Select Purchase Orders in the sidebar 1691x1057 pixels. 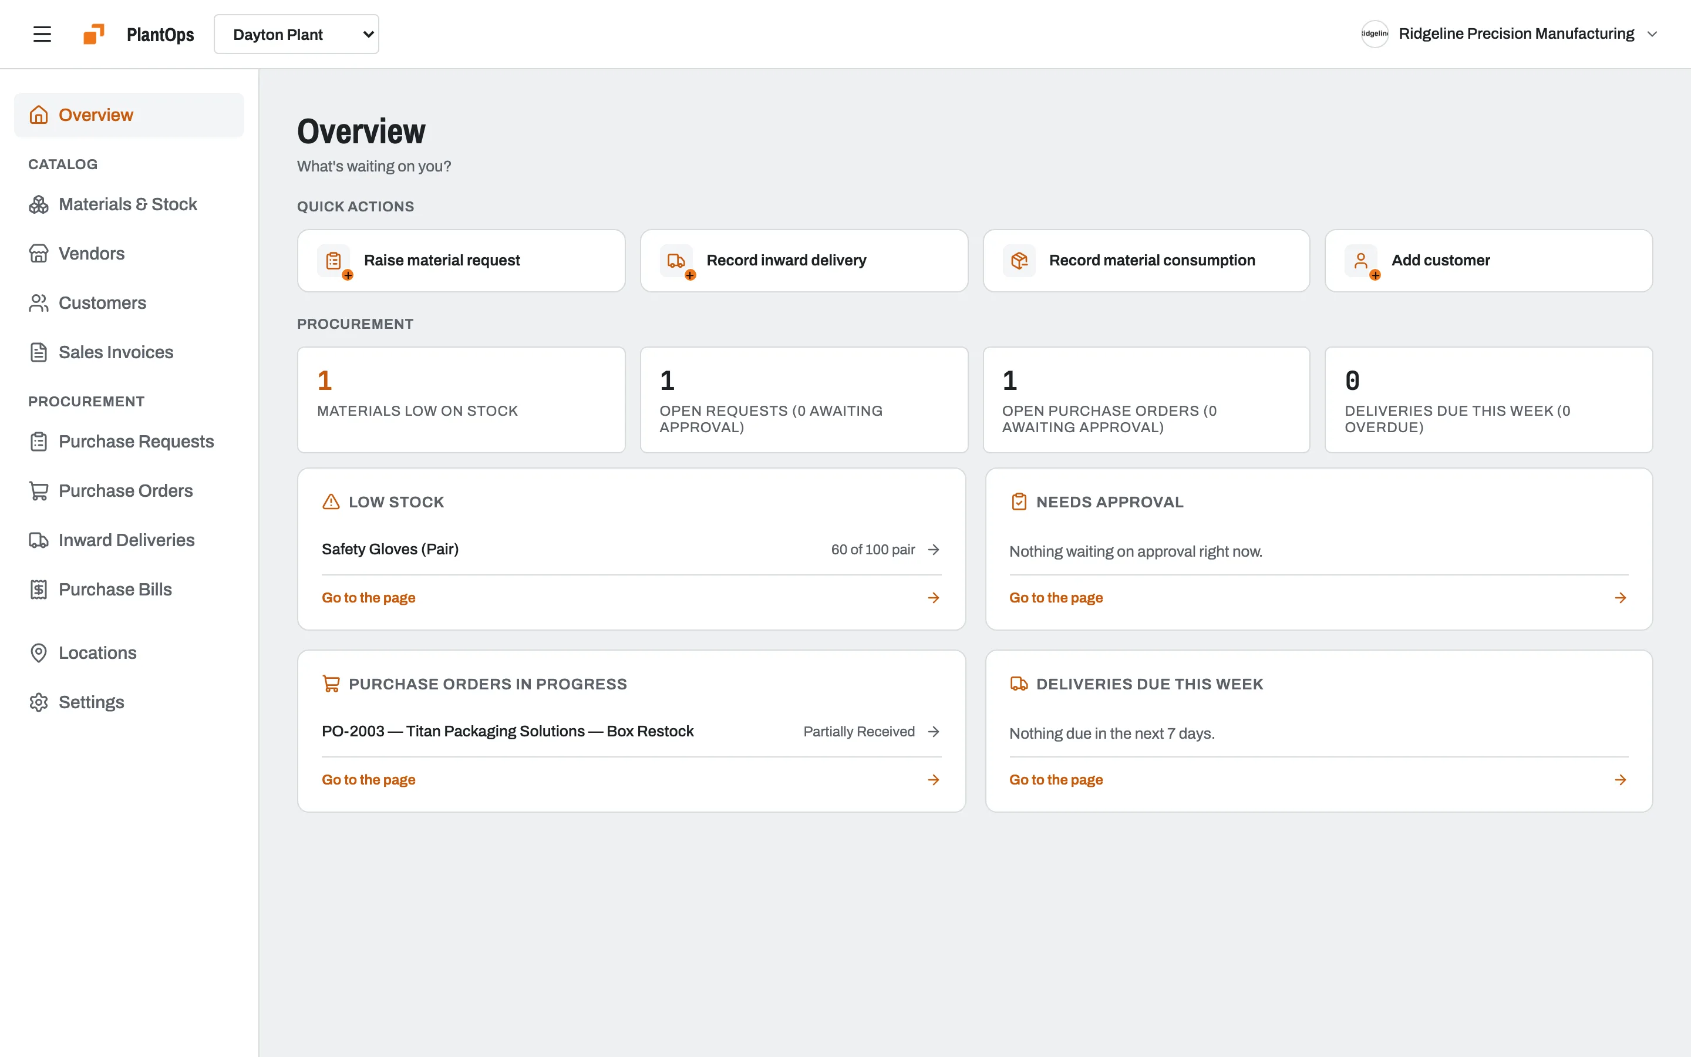click(x=129, y=491)
